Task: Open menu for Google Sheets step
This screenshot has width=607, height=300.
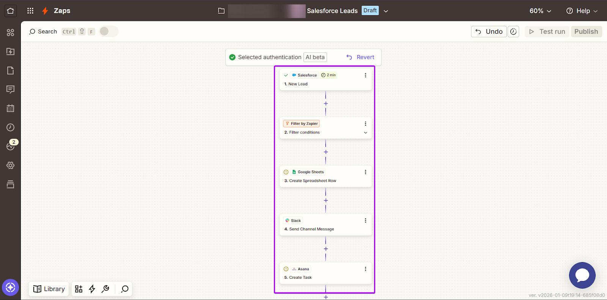Action: [x=365, y=172]
